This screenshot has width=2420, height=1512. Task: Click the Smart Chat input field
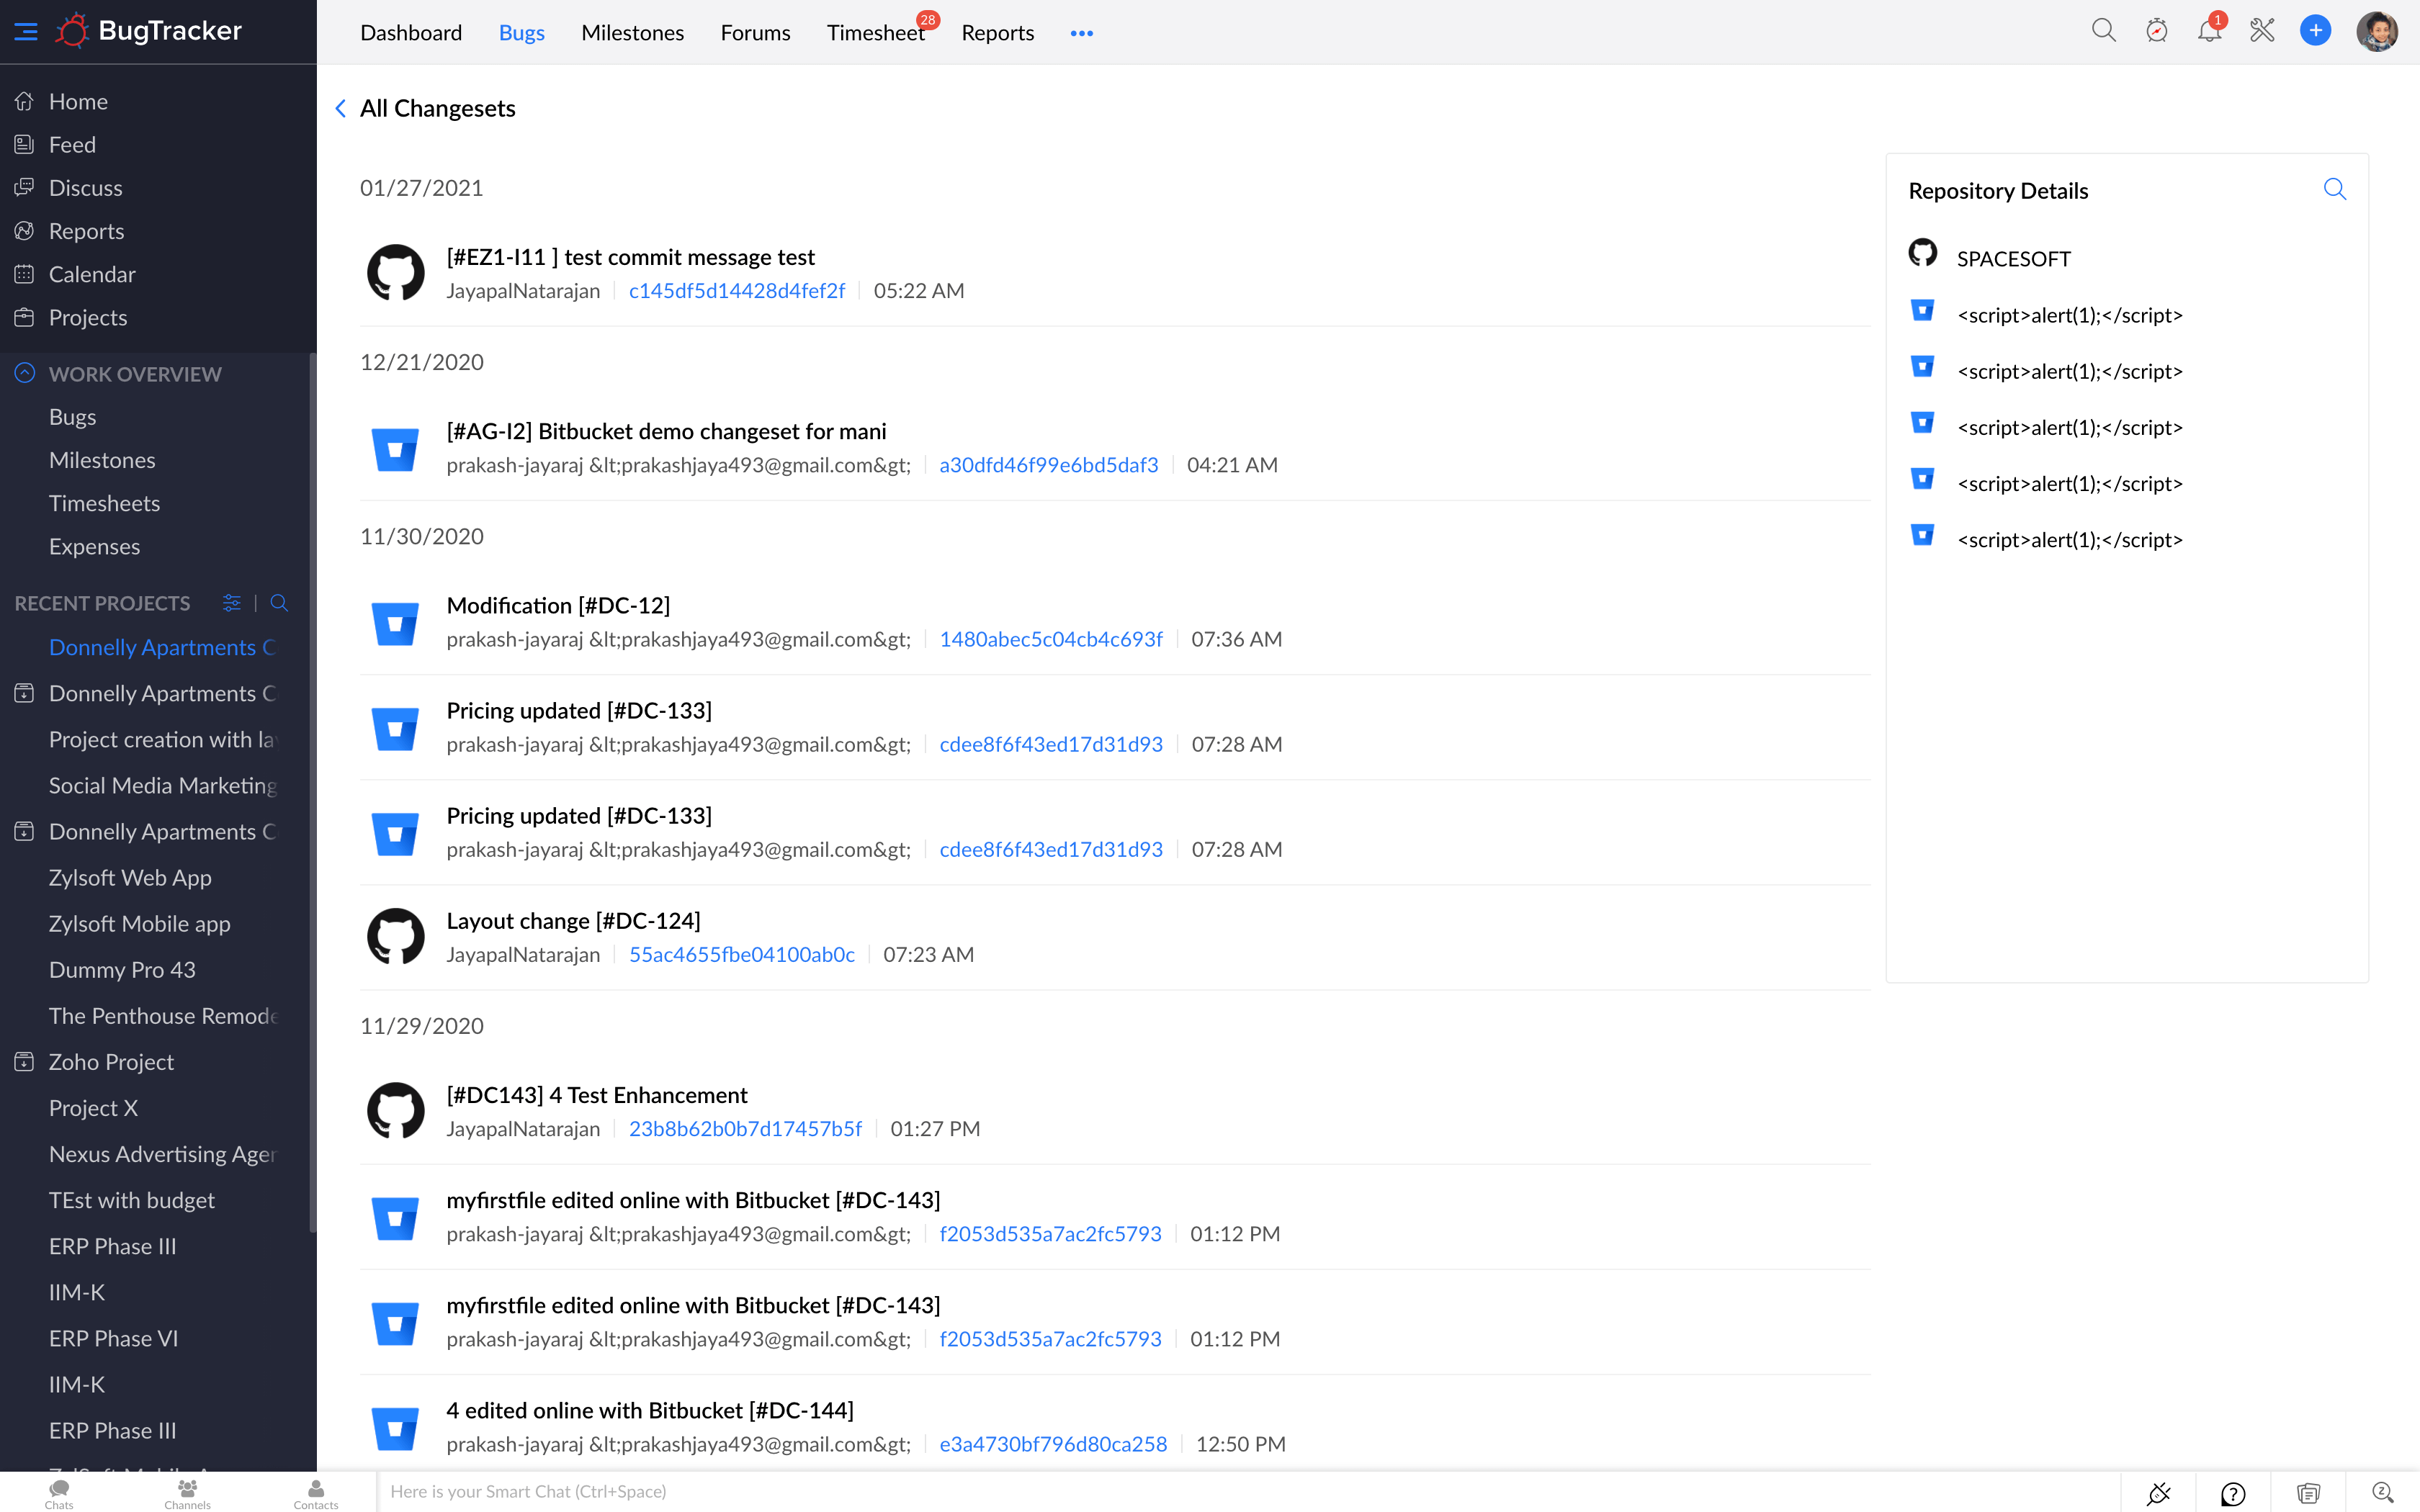coord(1248,1492)
